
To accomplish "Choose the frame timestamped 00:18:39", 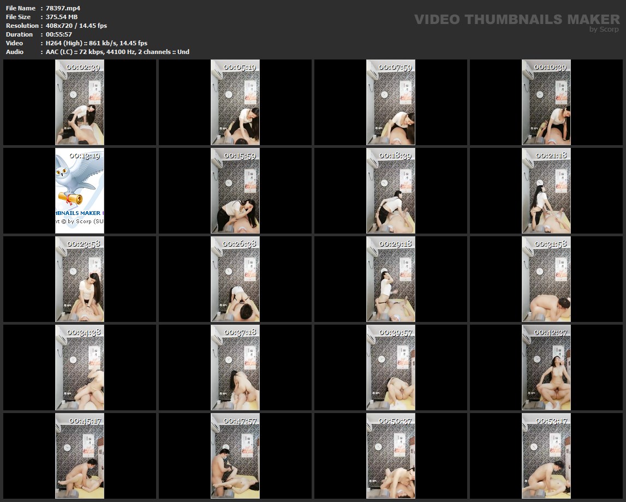I will click(x=391, y=190).
